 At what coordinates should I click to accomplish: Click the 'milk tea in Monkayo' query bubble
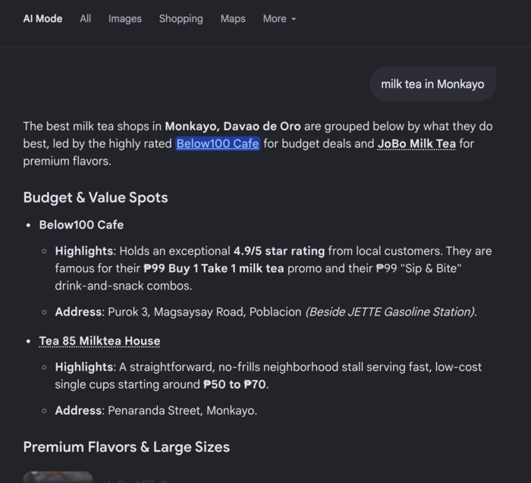pyautogui.click(x=432, y=84)
